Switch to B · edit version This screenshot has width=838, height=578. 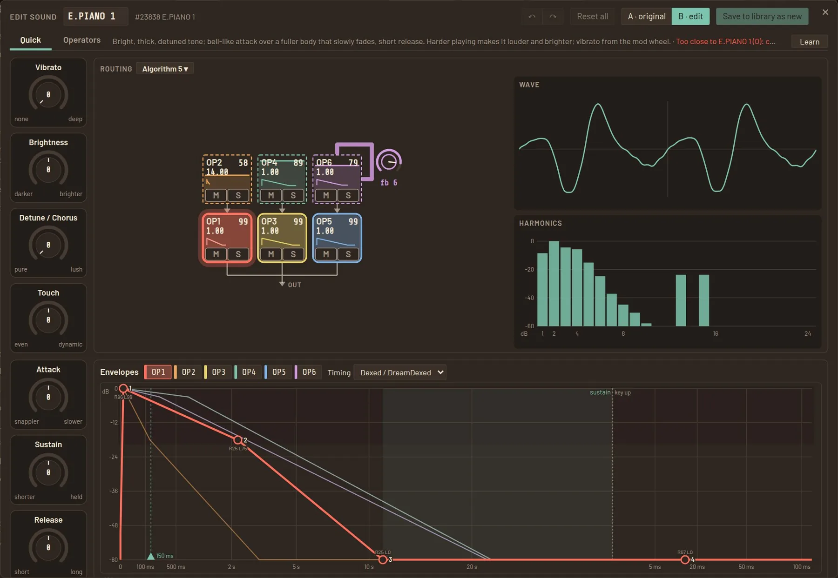(x=690, y=16)
